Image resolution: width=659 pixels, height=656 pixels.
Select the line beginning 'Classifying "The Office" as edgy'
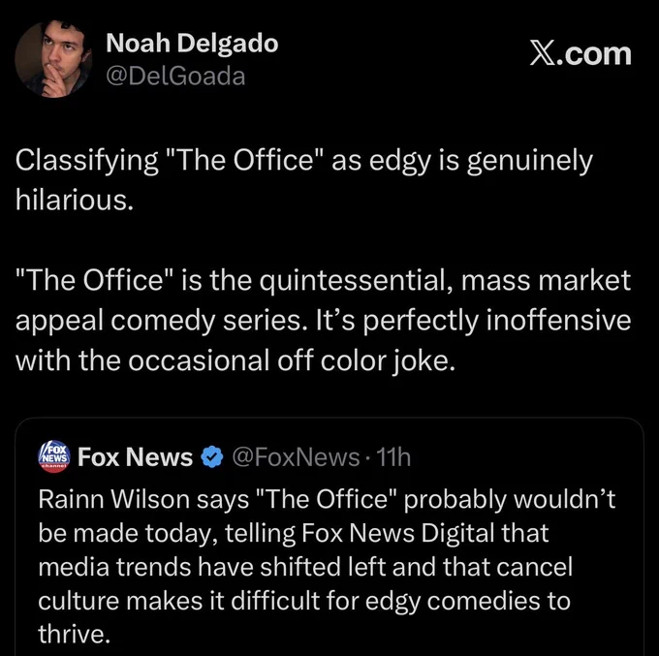point(304,162)
